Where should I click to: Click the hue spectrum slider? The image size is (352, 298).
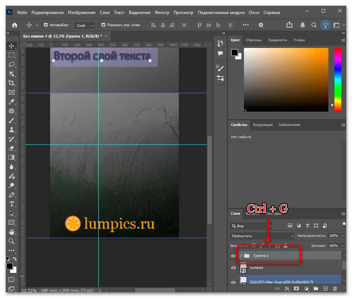338,79
